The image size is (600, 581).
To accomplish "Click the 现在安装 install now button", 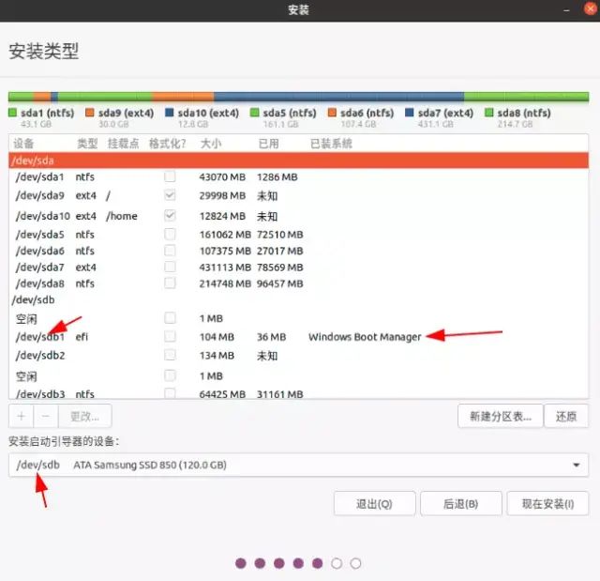I will 547,504.
